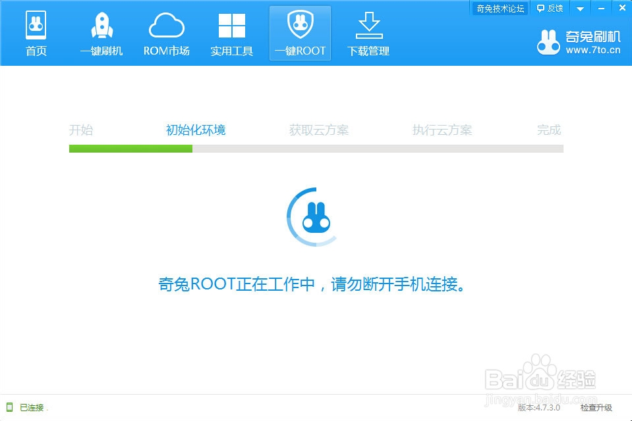This screenshot has width=632, height=421.
Task: Click 检查升级 to check for updates
Action: tap(596, 408)
